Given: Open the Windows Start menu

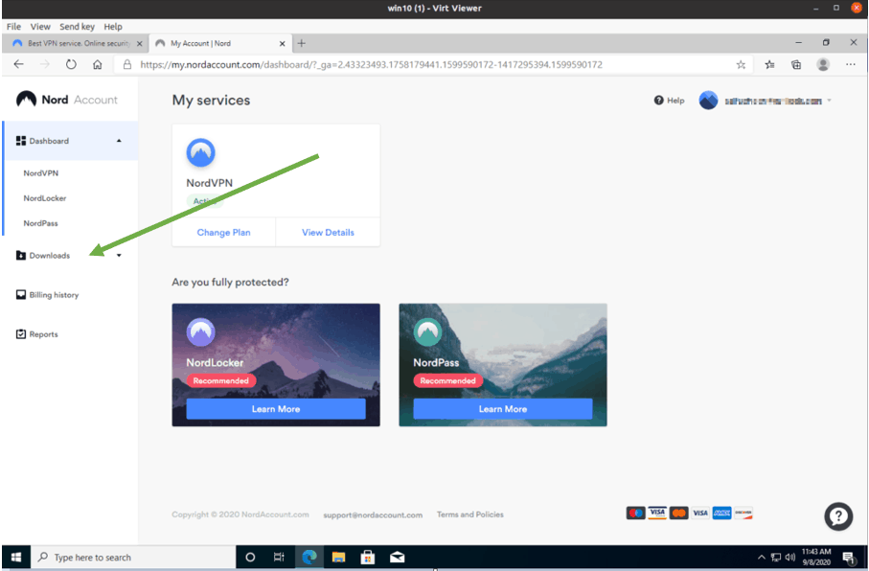Looking at the screenshot, I should click(16, 558).
